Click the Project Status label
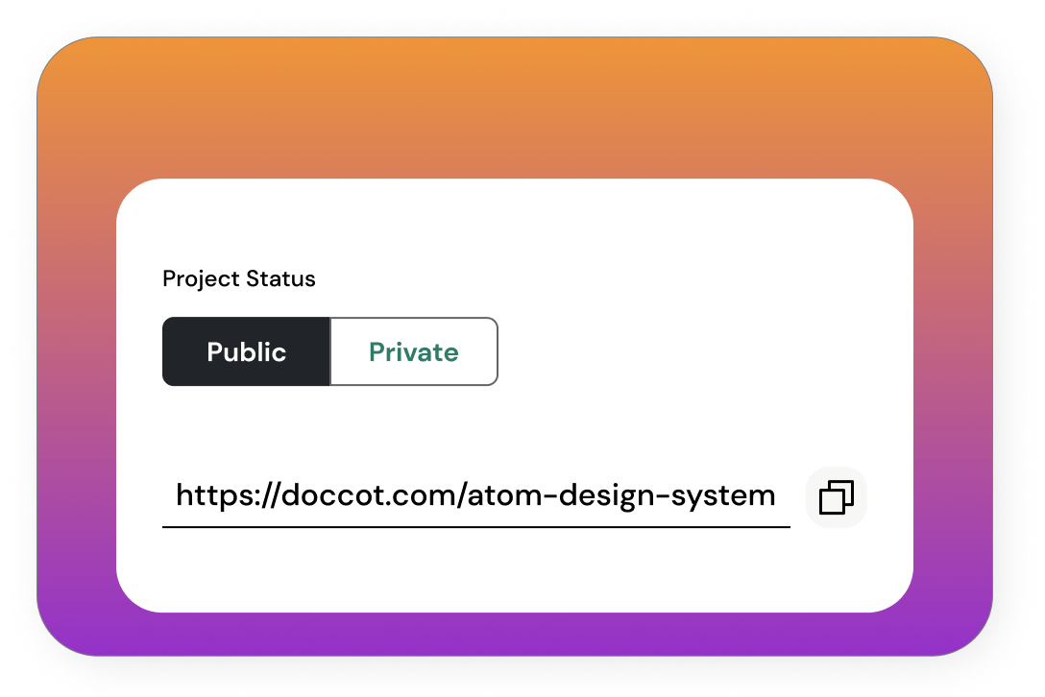1045x697 pixels. coord(239,279)
